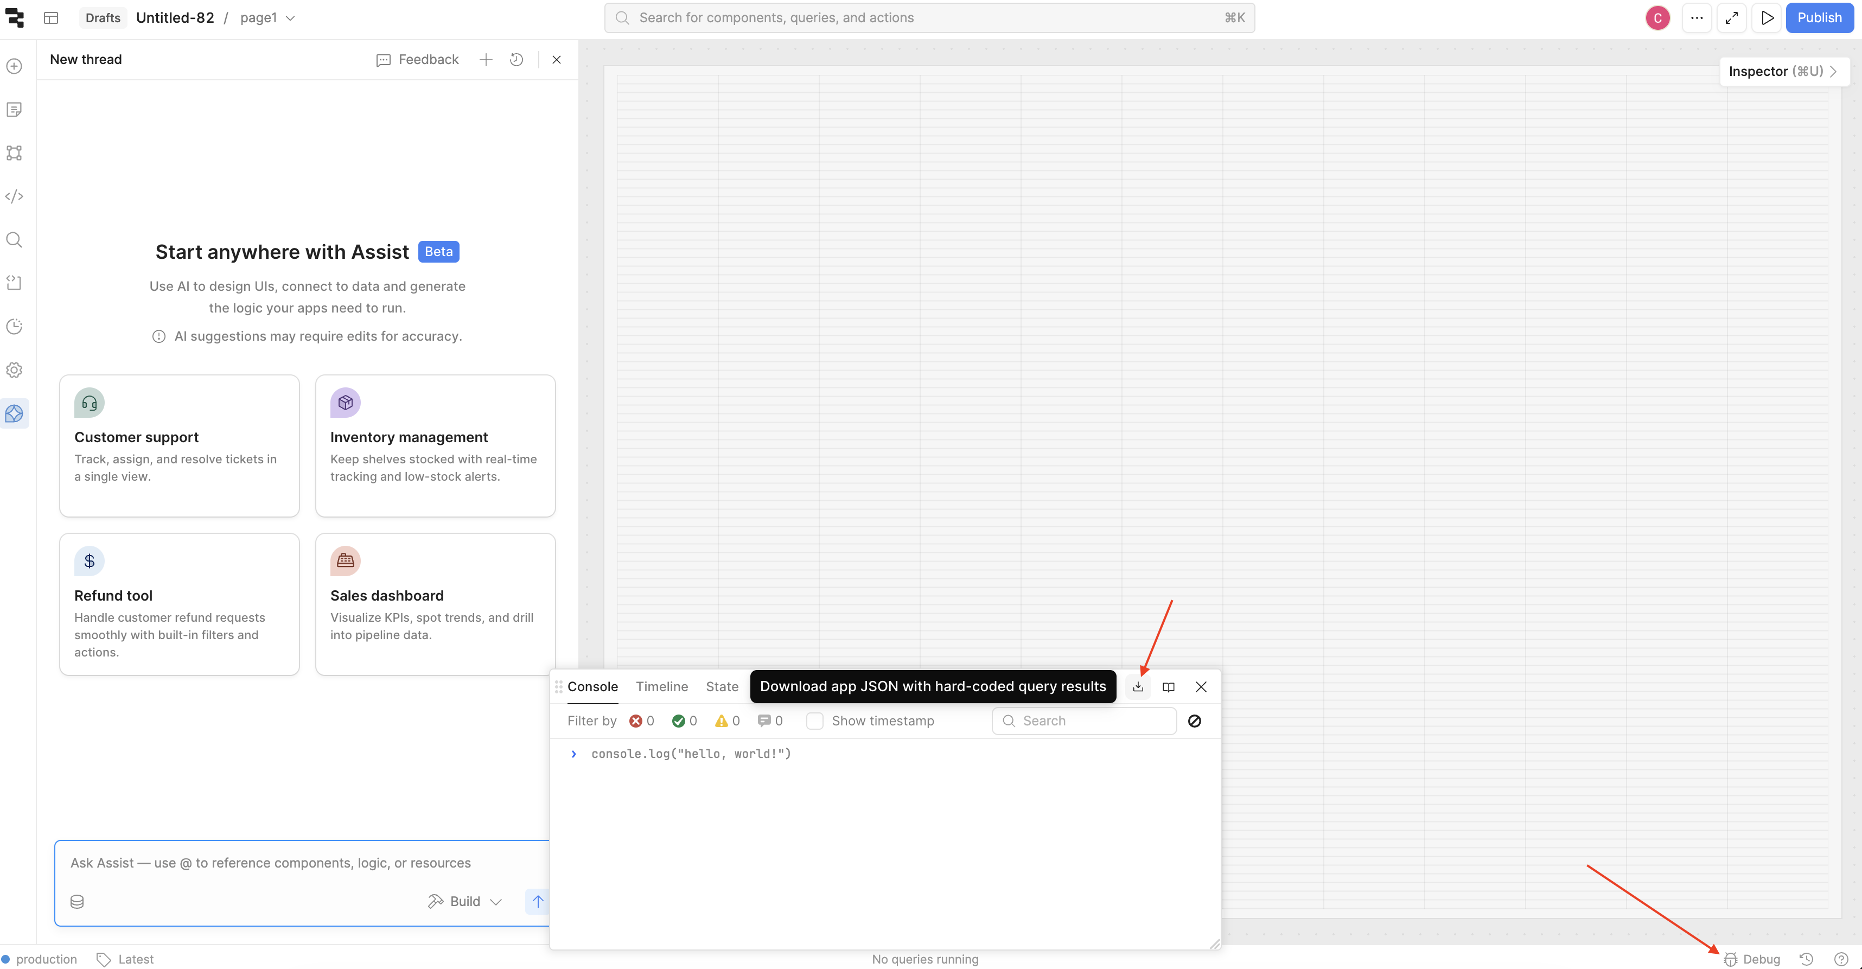Open the history icon in status bar
This screenshot has width=1862, height=969.
coord(1806,960)
